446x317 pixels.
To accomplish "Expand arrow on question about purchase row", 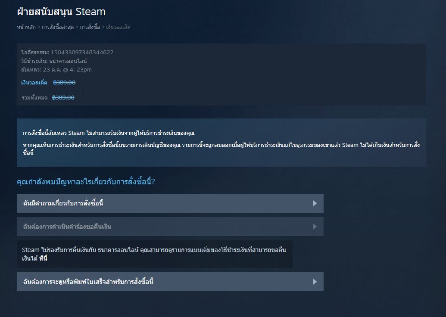I will (x=315, y=203).
